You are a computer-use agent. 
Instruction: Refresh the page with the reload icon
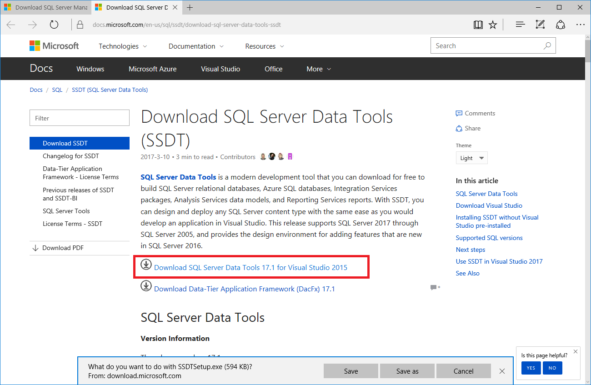click(54, 25)
